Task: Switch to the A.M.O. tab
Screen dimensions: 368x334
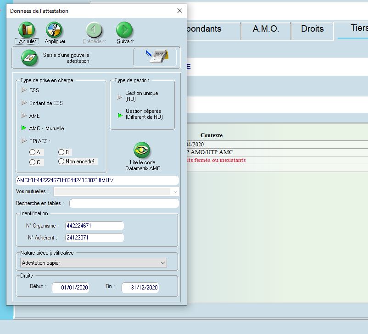Action: coord(266,29)
